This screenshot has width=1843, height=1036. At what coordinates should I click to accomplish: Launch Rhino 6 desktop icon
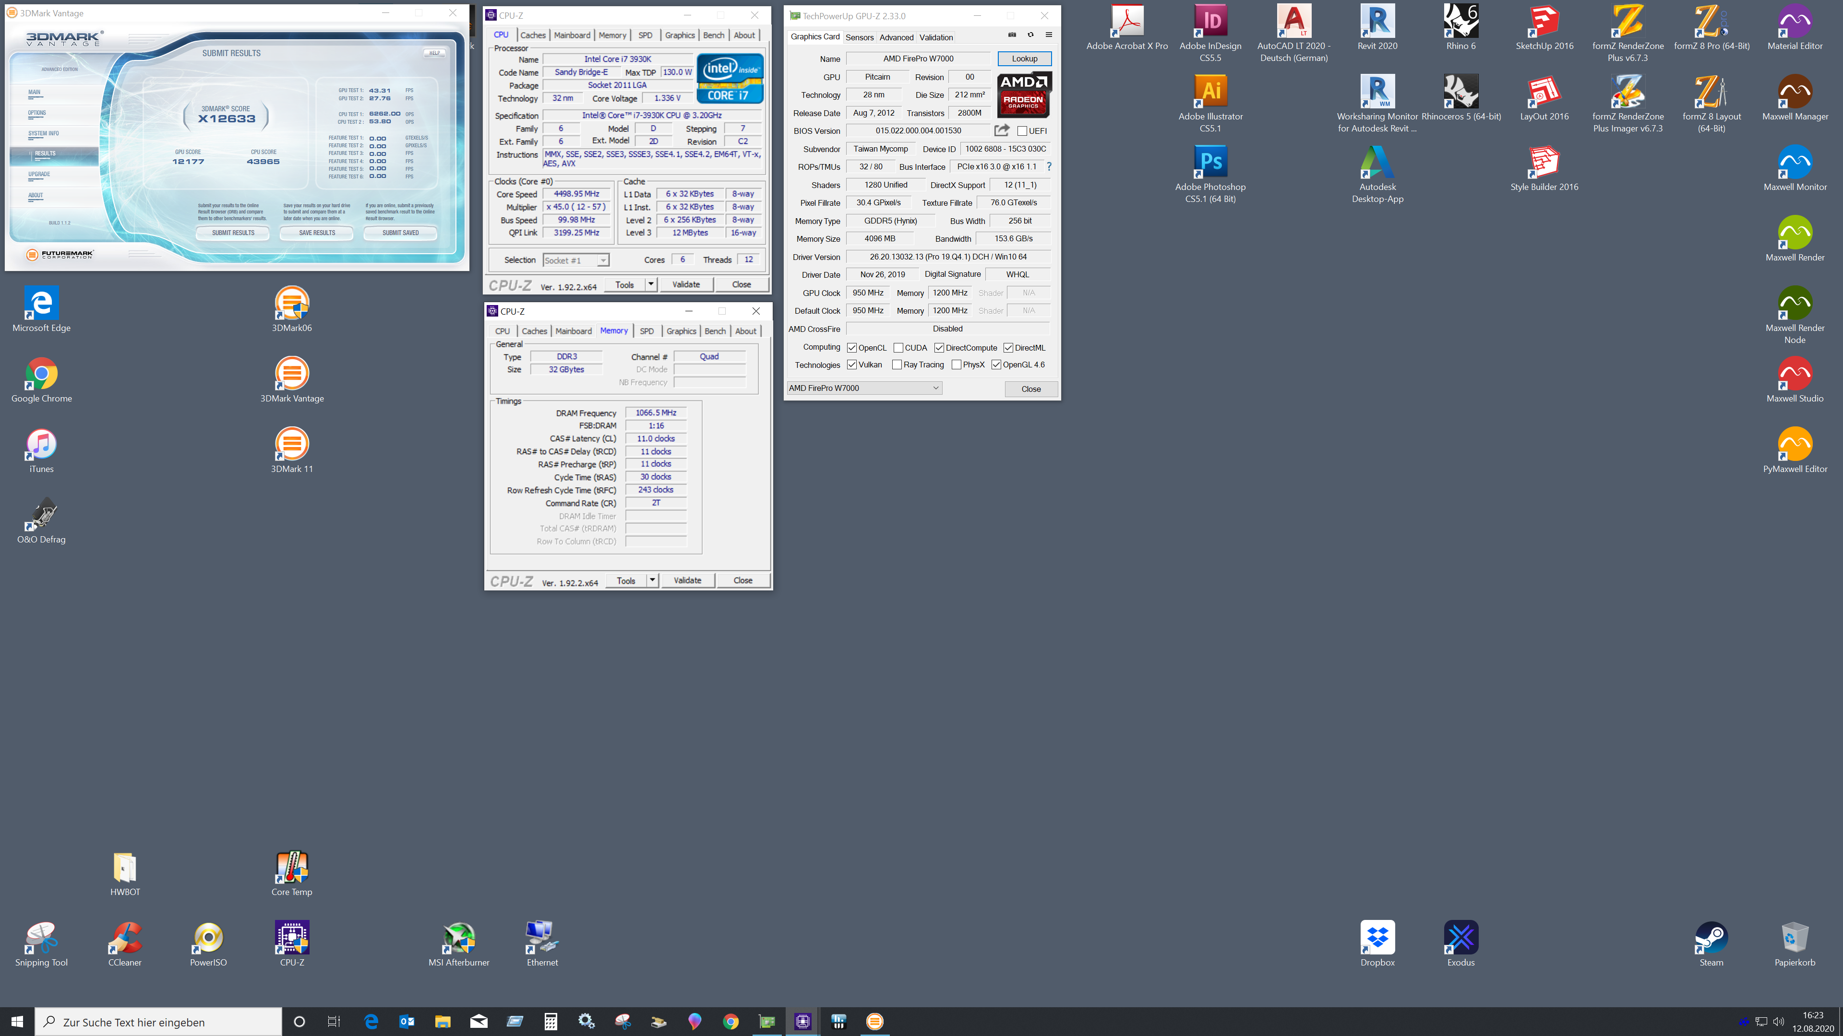tap(1461, 27)
